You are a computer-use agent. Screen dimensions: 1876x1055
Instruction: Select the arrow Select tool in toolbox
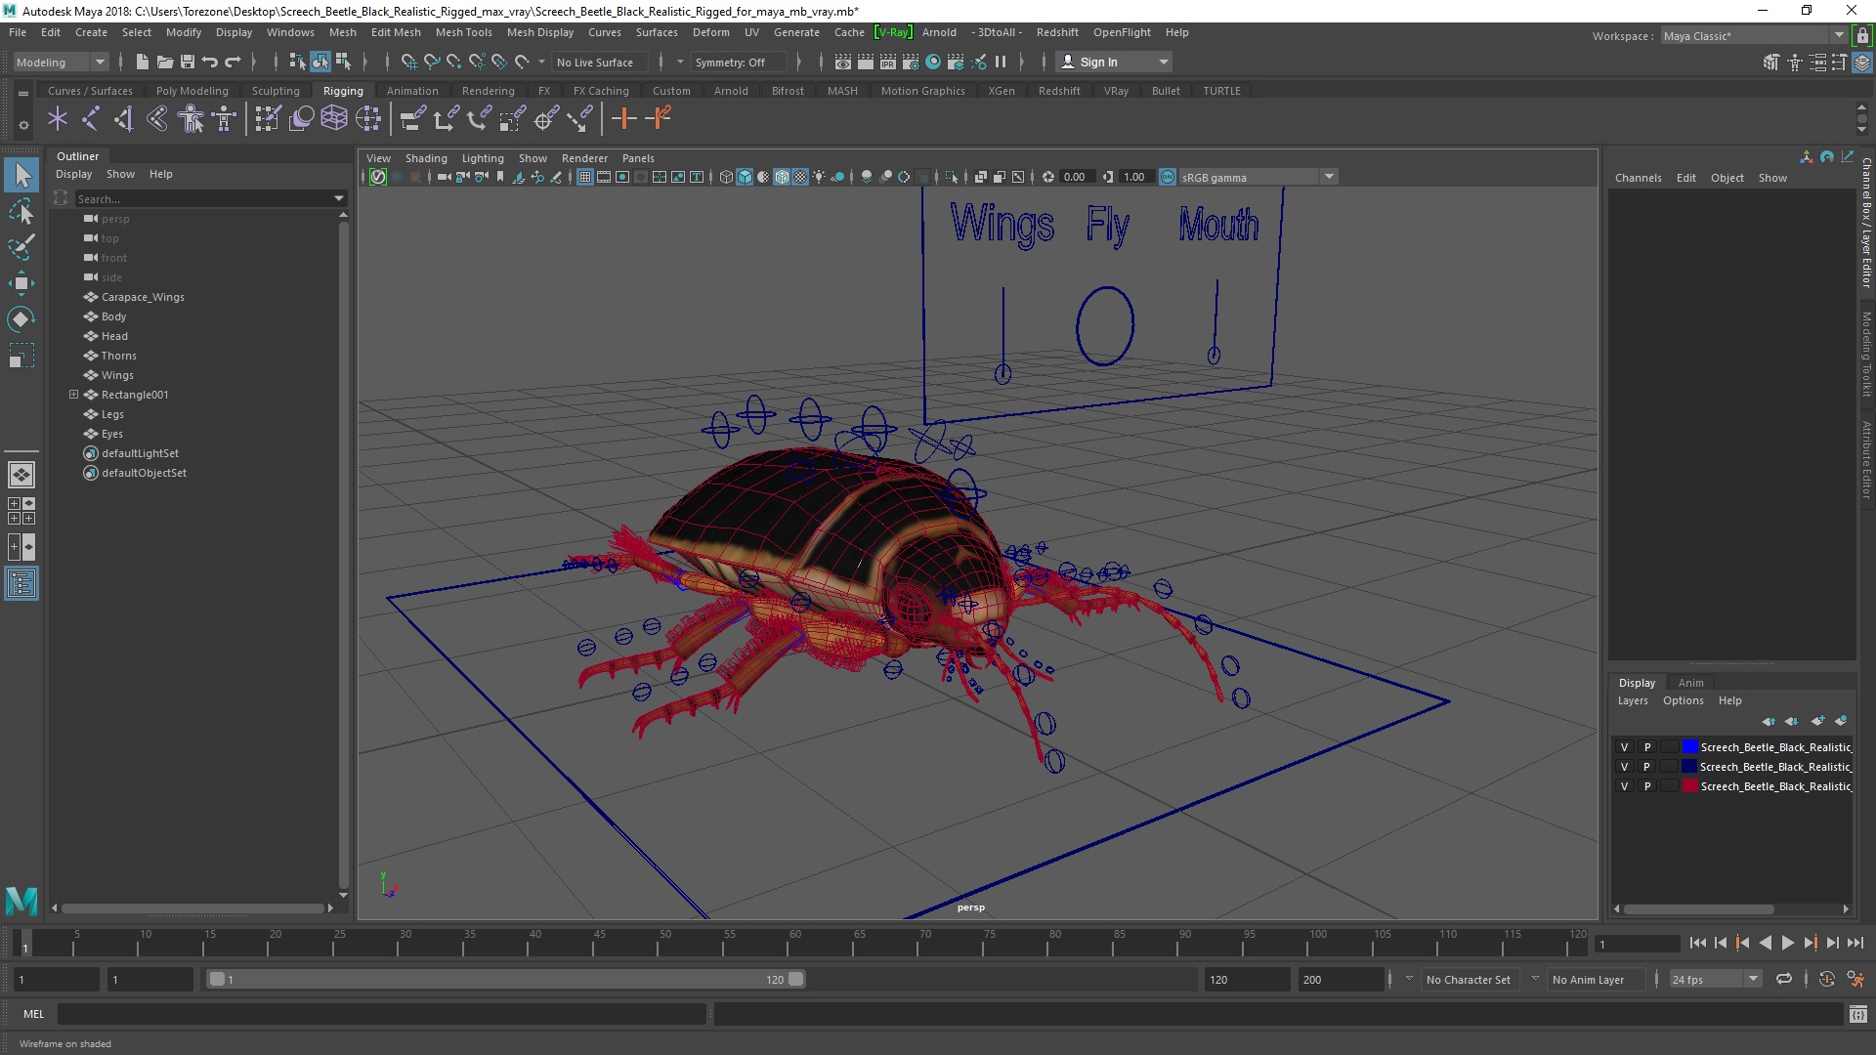pyautogui.click(x=21, y=176)
